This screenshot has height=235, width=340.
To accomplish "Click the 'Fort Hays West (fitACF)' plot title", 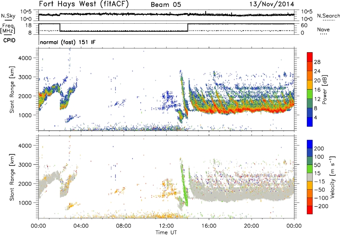I will 84,4.
